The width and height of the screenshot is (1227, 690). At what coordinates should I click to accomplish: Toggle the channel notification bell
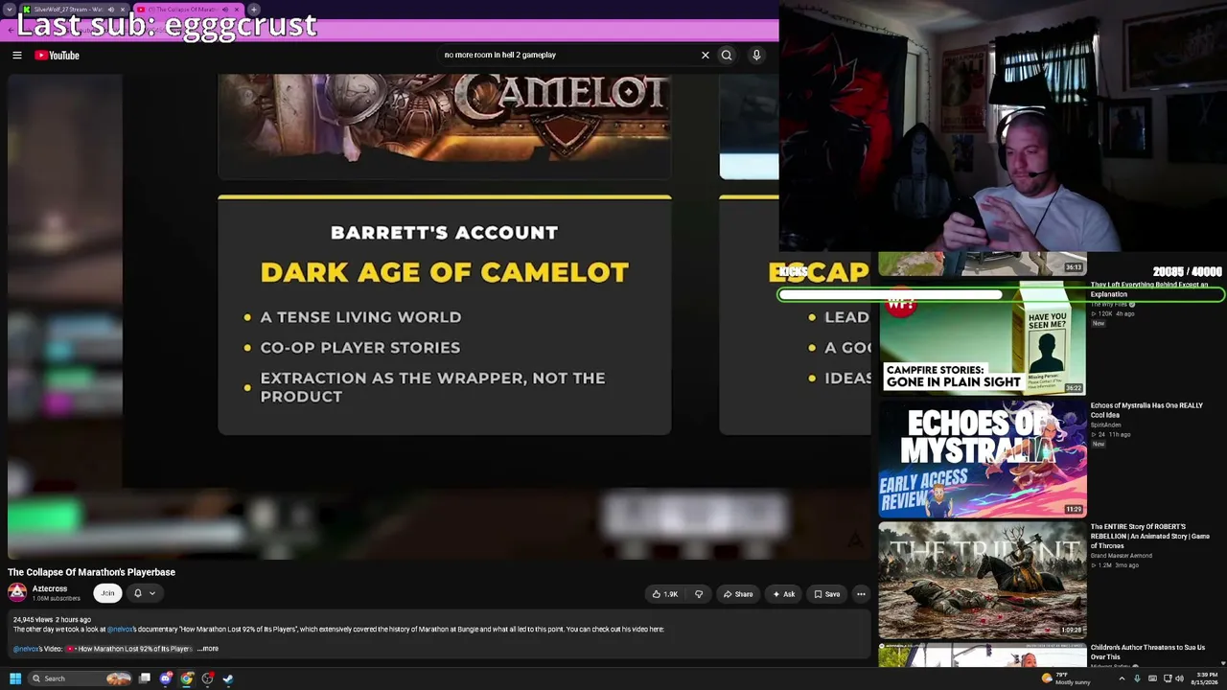[137, 593]
